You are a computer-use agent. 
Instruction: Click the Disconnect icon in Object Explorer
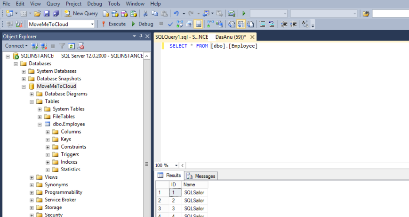tap(44, 46)
